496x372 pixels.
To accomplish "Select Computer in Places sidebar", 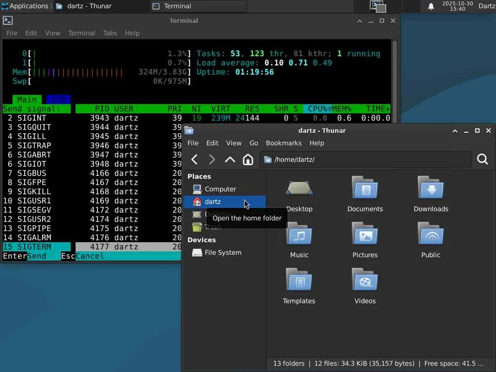I will (x=220, y=189).
